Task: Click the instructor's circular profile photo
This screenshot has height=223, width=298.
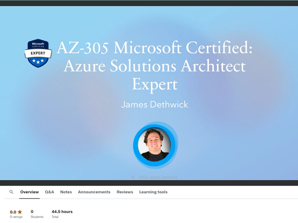Action: [x=154, y=144]
